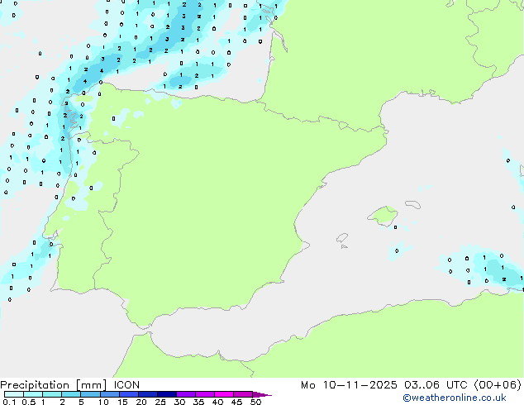524x405 pixels.
Task: Choose the 2–5 mm legend color swatch
Action: [x=71, y=394]
